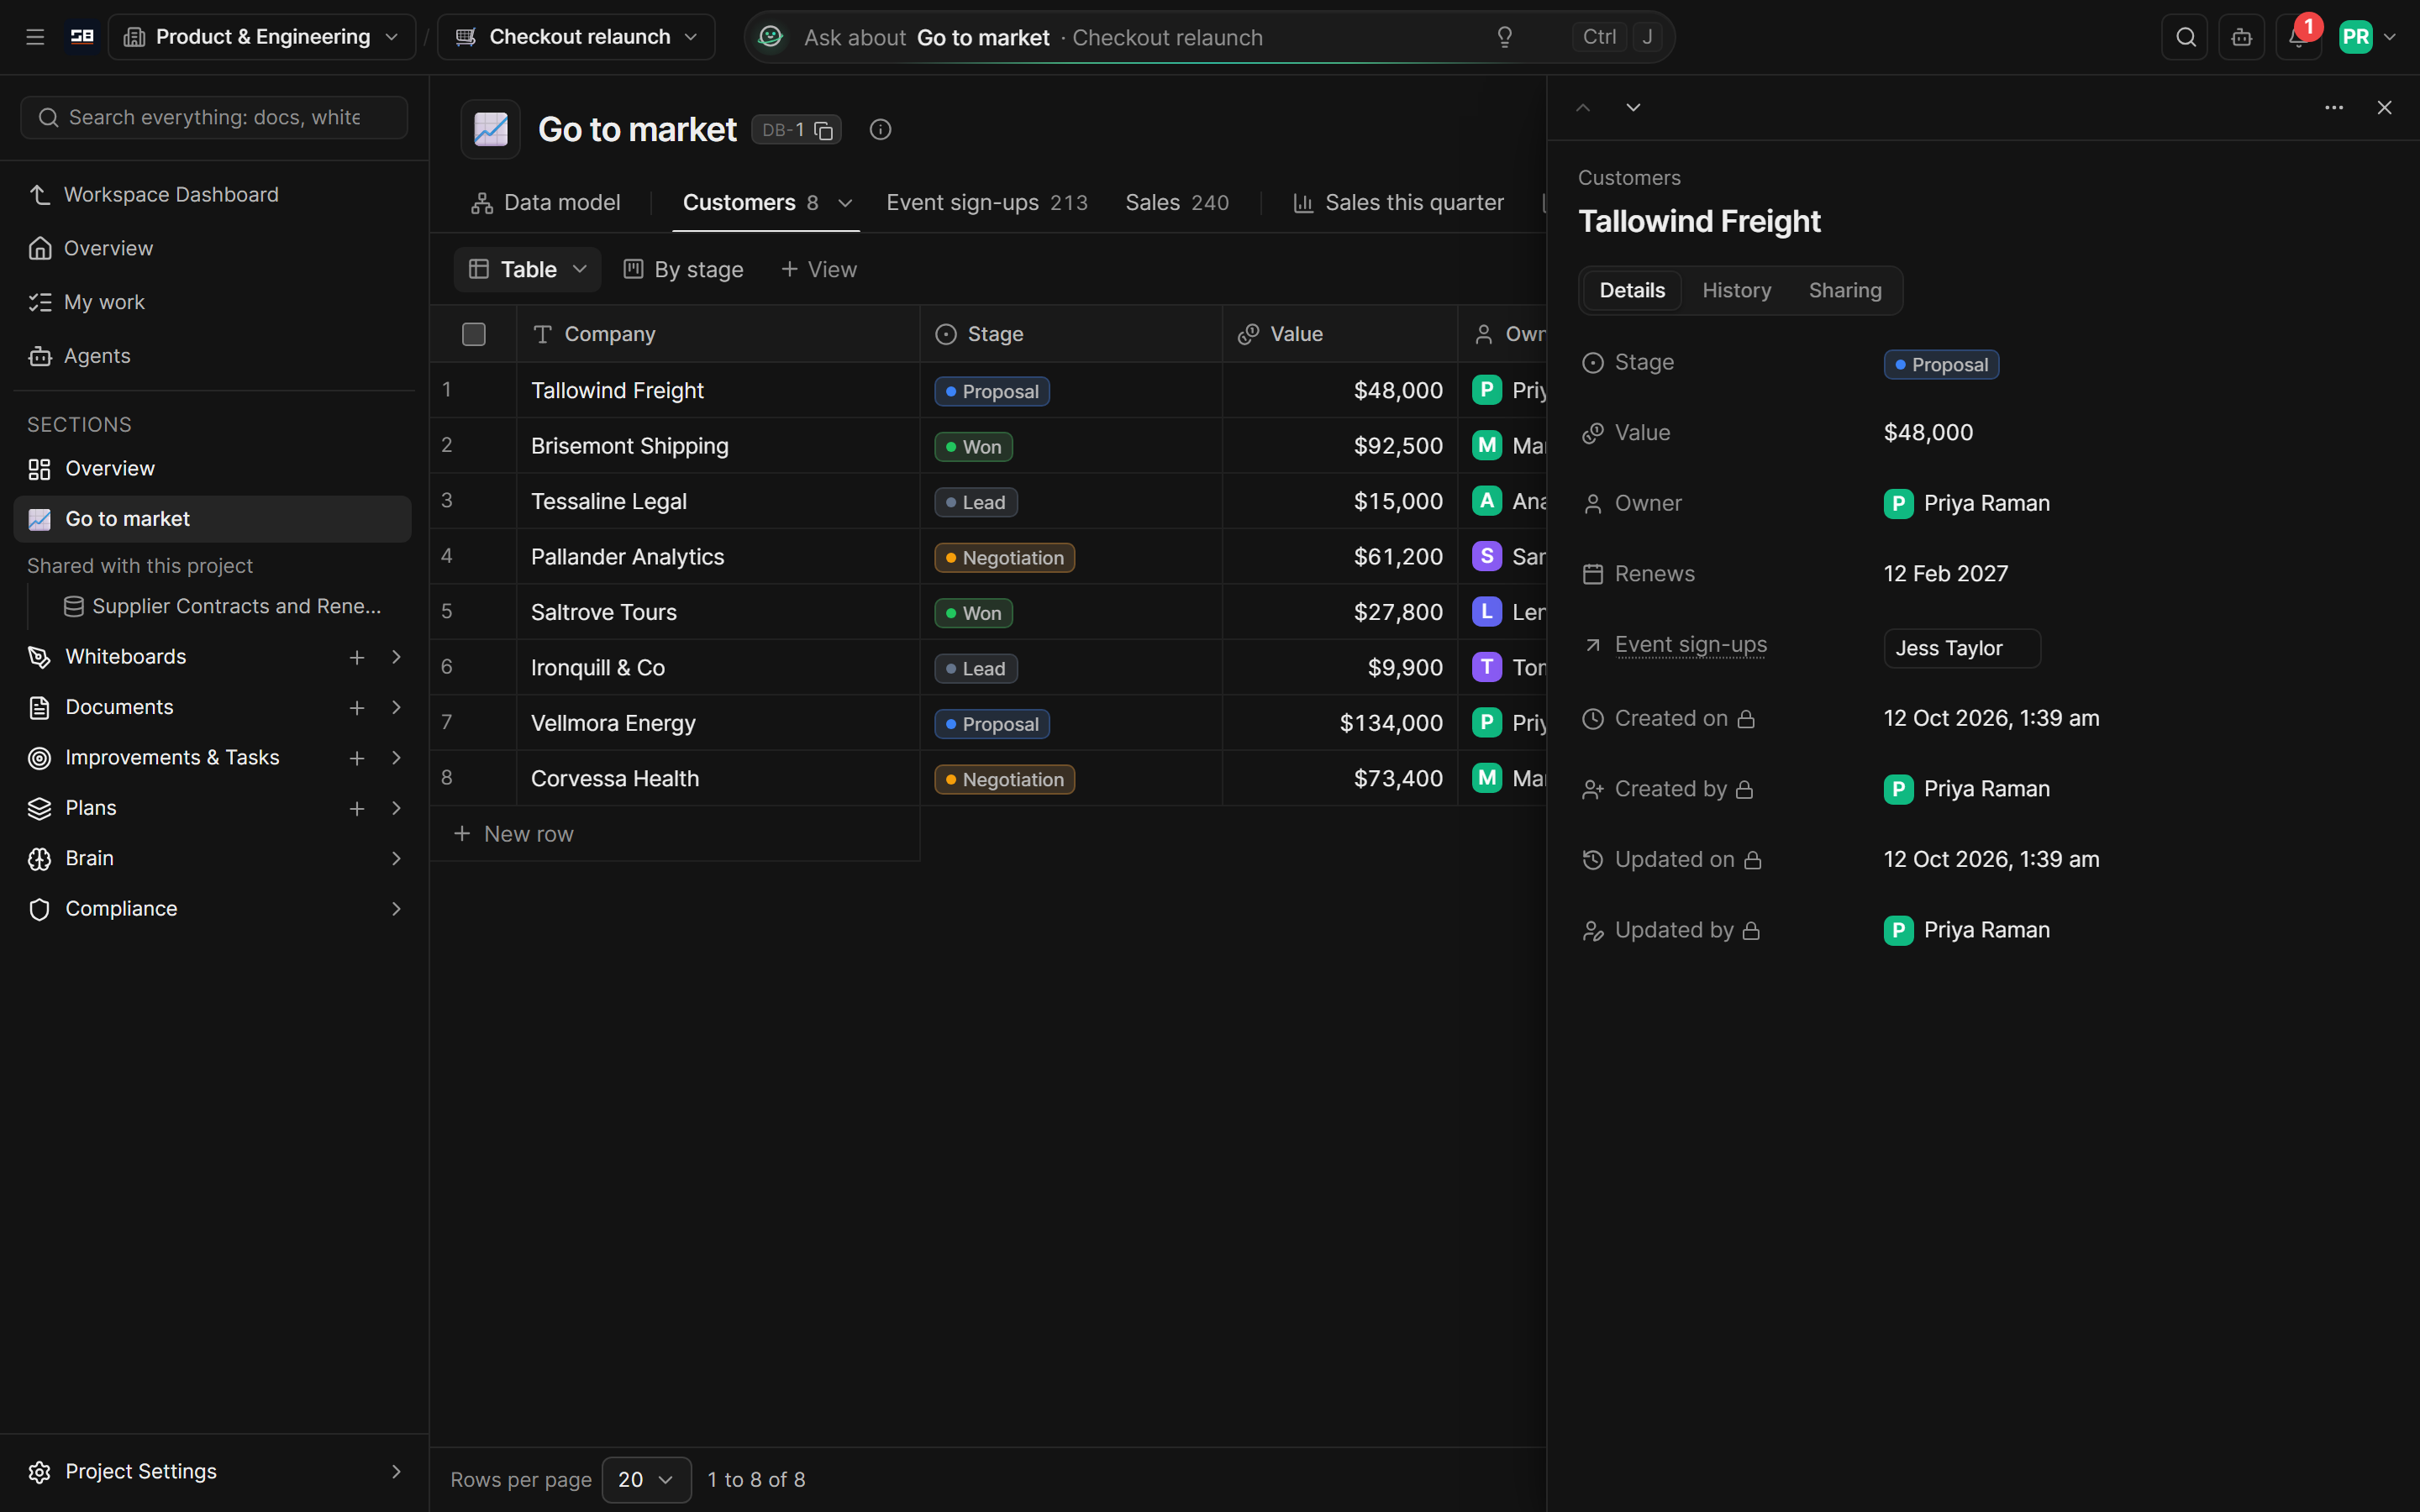Switch to History tab in panel
Image resolution: width=2420 pixels, height=1512 pixels.
[x=1736, y=291]
